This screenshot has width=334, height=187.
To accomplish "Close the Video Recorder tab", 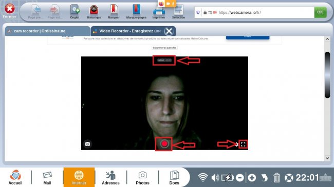I will 169,31.
